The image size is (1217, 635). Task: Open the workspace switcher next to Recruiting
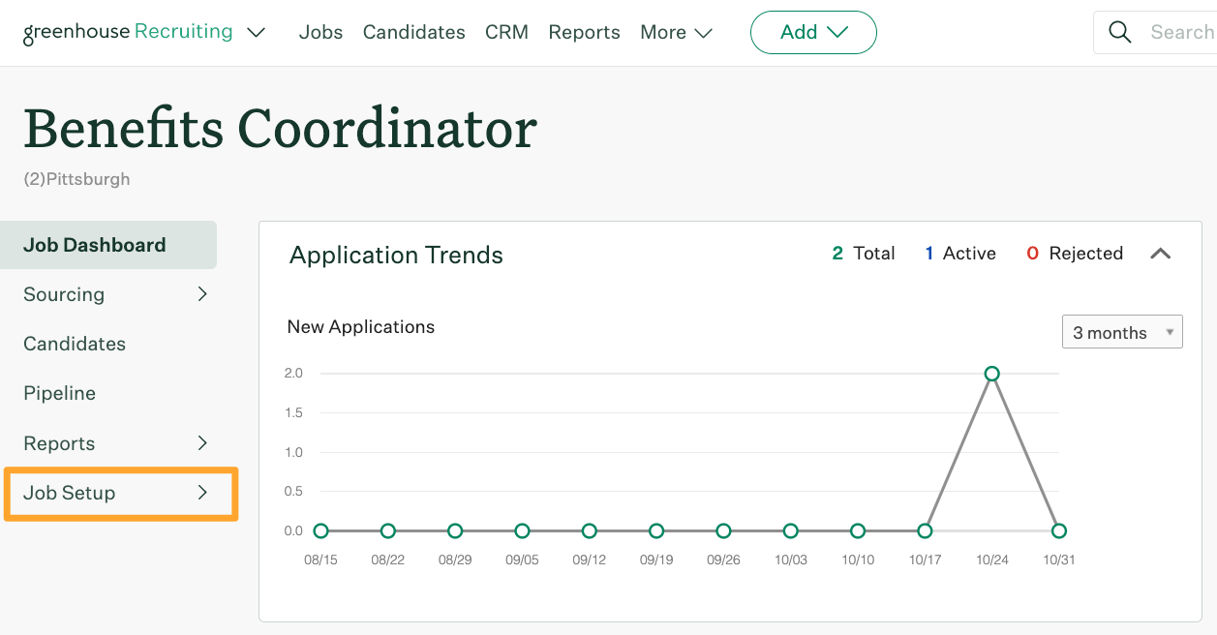click(x=256, y=32)
